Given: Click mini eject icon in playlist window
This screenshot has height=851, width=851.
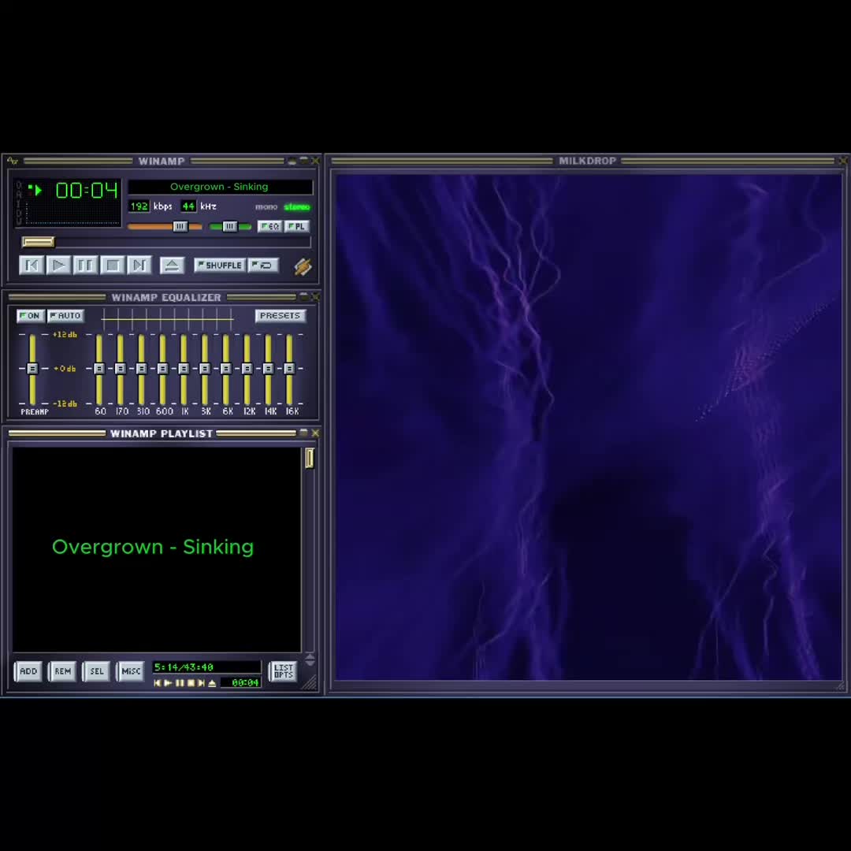Looking at the screenshot, I should tap(212, 682).
